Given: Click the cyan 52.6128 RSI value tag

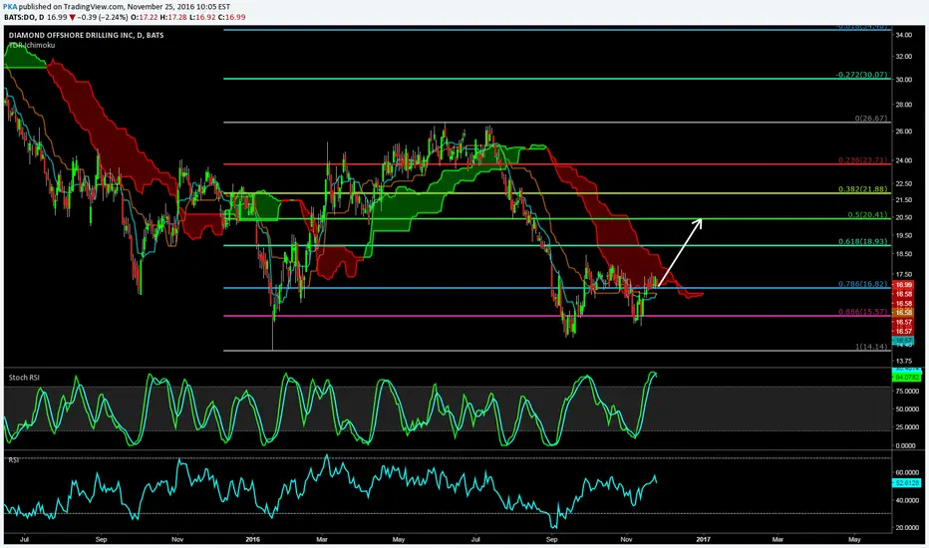Looking at the screenshot, I should point(906,483).
